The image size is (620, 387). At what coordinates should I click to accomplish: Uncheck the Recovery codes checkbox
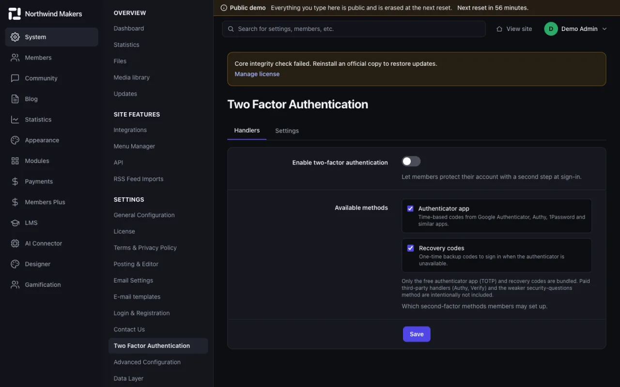pos(410,248)
